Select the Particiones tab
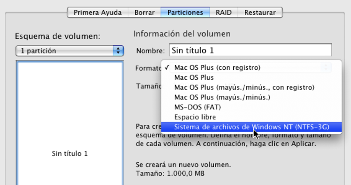The width and height of the screenshot is (351, 185). pos(185,12)
